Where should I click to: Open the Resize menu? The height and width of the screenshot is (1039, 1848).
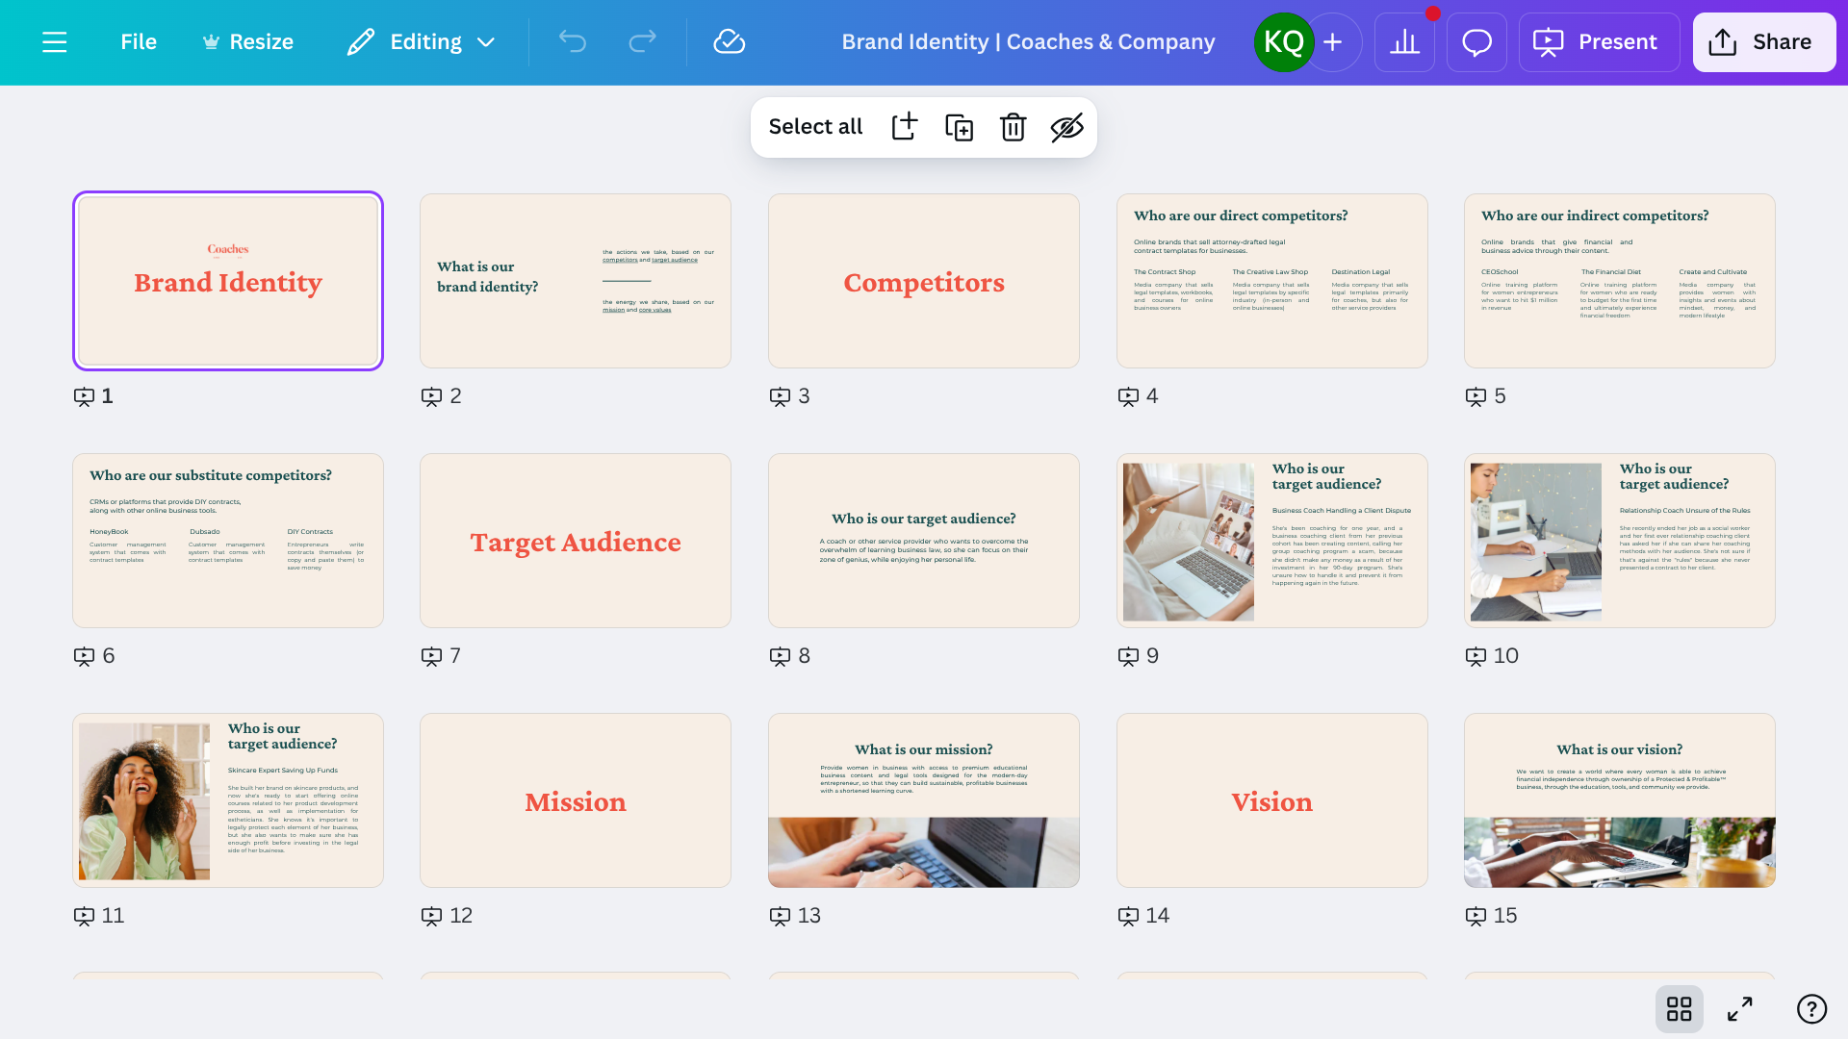pos(247,42)
